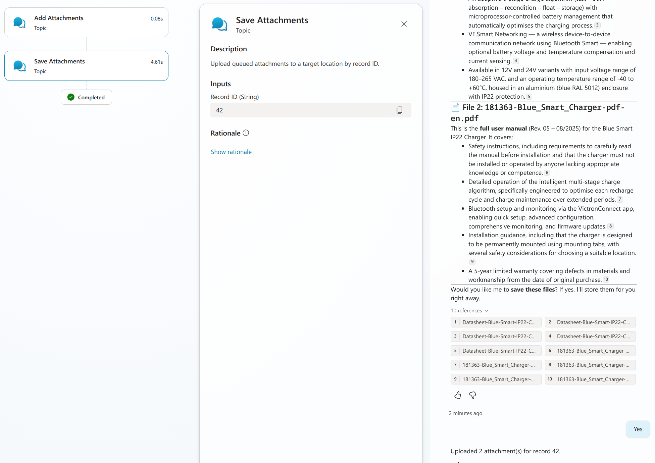The image size is (655, 463).
Task: Click the '2 minutes ago' timestamp
Action: click(x=465, y=413)
